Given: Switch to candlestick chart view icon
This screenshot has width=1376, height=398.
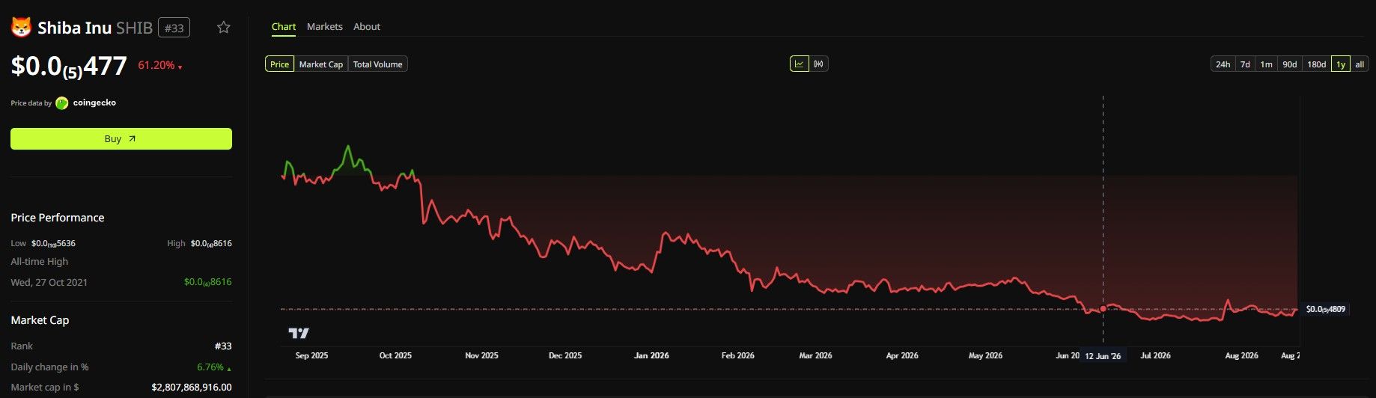Looking at the screenshot, I should (x=818, y=64).
